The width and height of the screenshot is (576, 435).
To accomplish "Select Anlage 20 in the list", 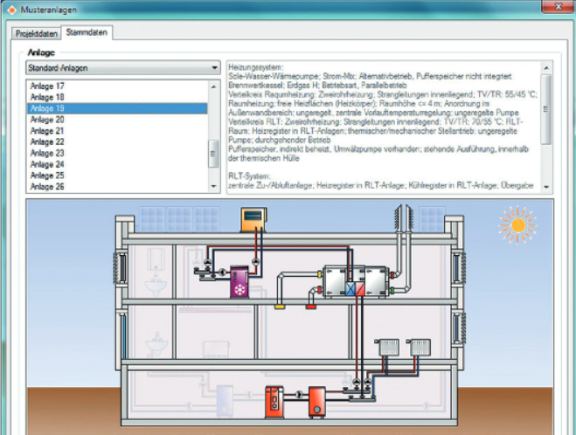I will click(x=117, y=120).
